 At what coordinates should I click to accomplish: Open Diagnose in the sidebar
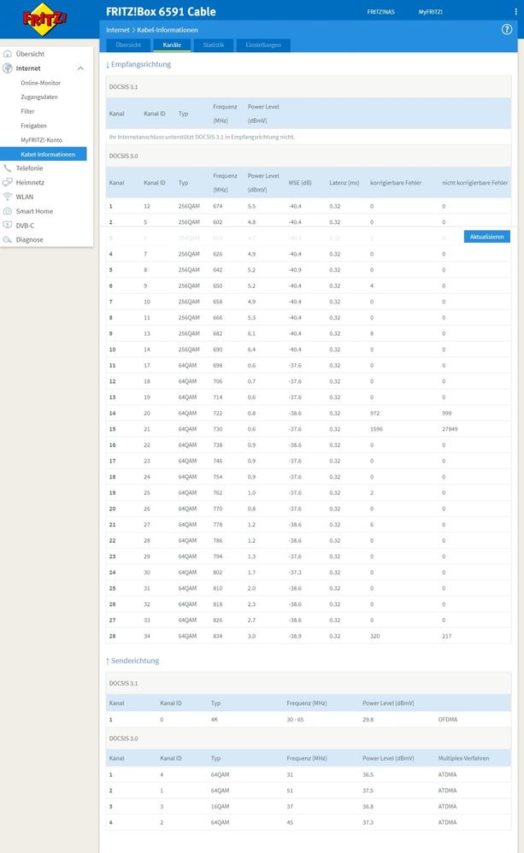click(29, 239)
